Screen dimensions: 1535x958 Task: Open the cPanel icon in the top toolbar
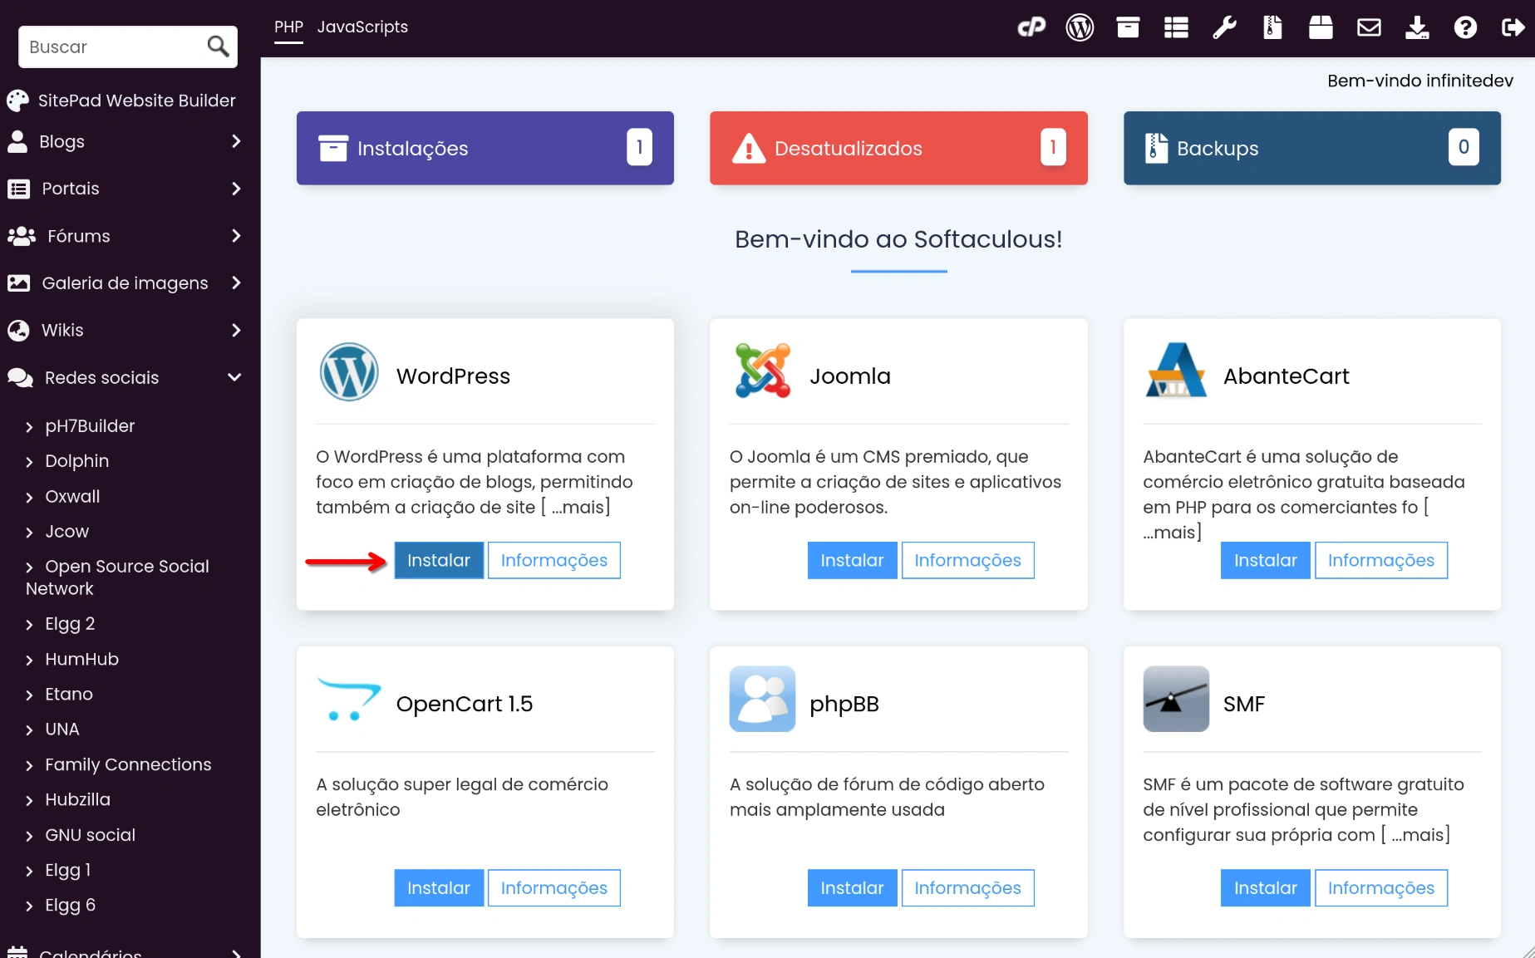(x=1032, y=27)
